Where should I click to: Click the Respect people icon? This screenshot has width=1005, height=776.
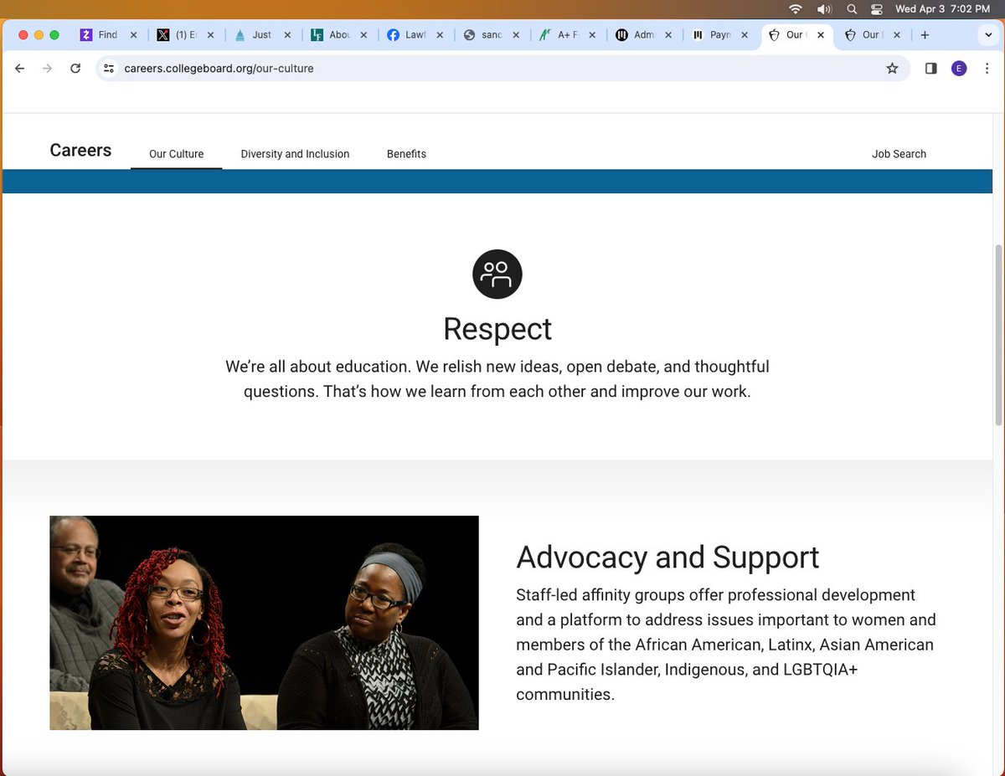click(497, 274)
